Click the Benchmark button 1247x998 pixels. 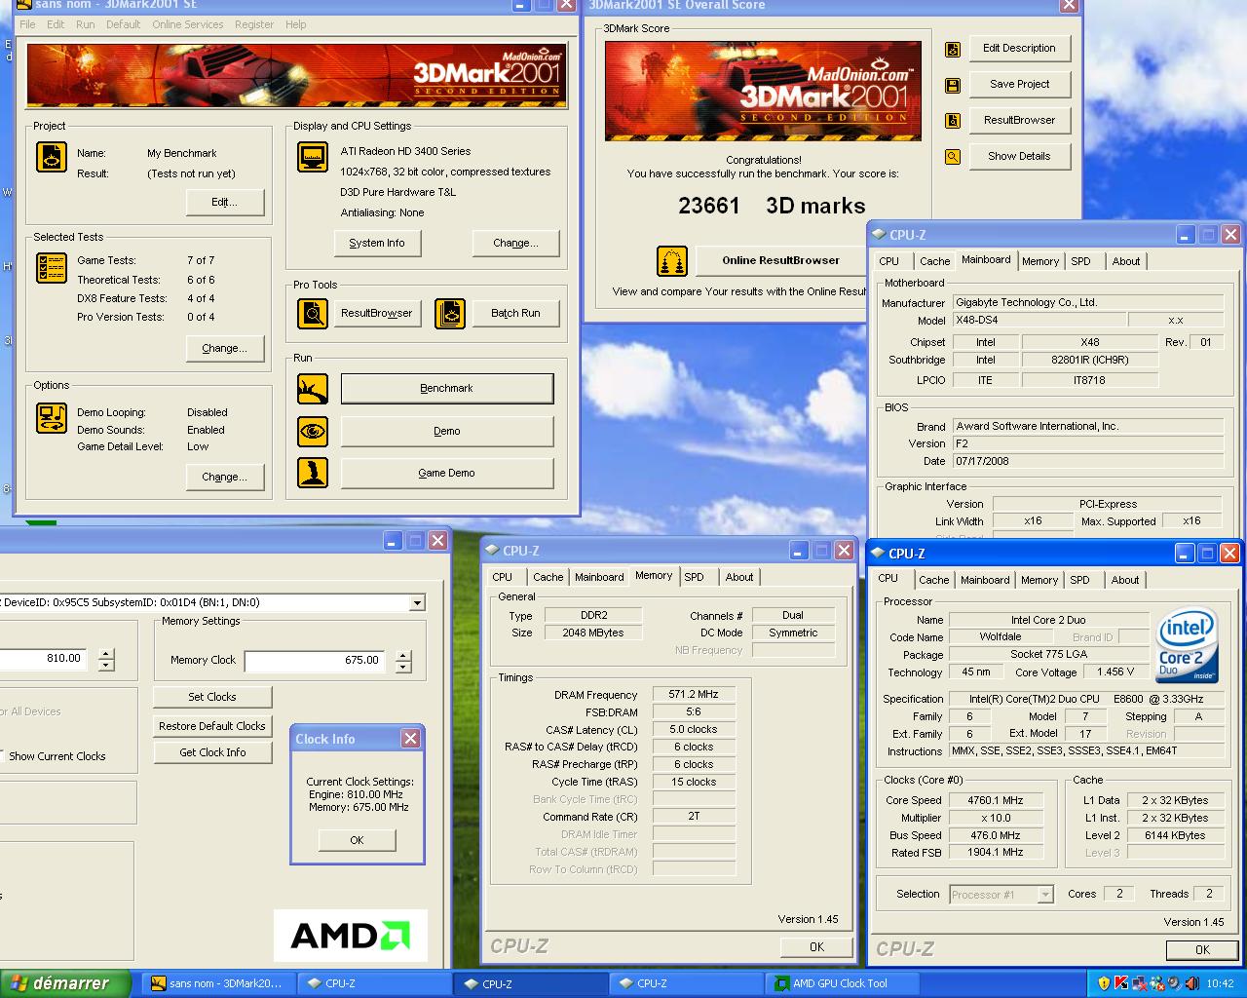click(447, 388)
